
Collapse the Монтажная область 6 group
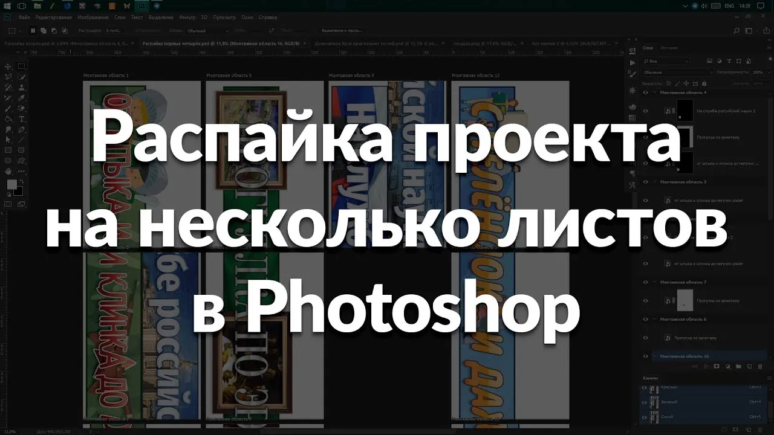click(x=655, y=319)
